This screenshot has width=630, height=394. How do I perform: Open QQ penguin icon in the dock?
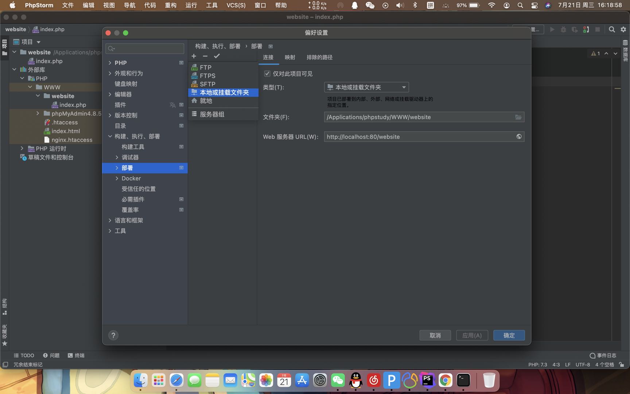356,381
